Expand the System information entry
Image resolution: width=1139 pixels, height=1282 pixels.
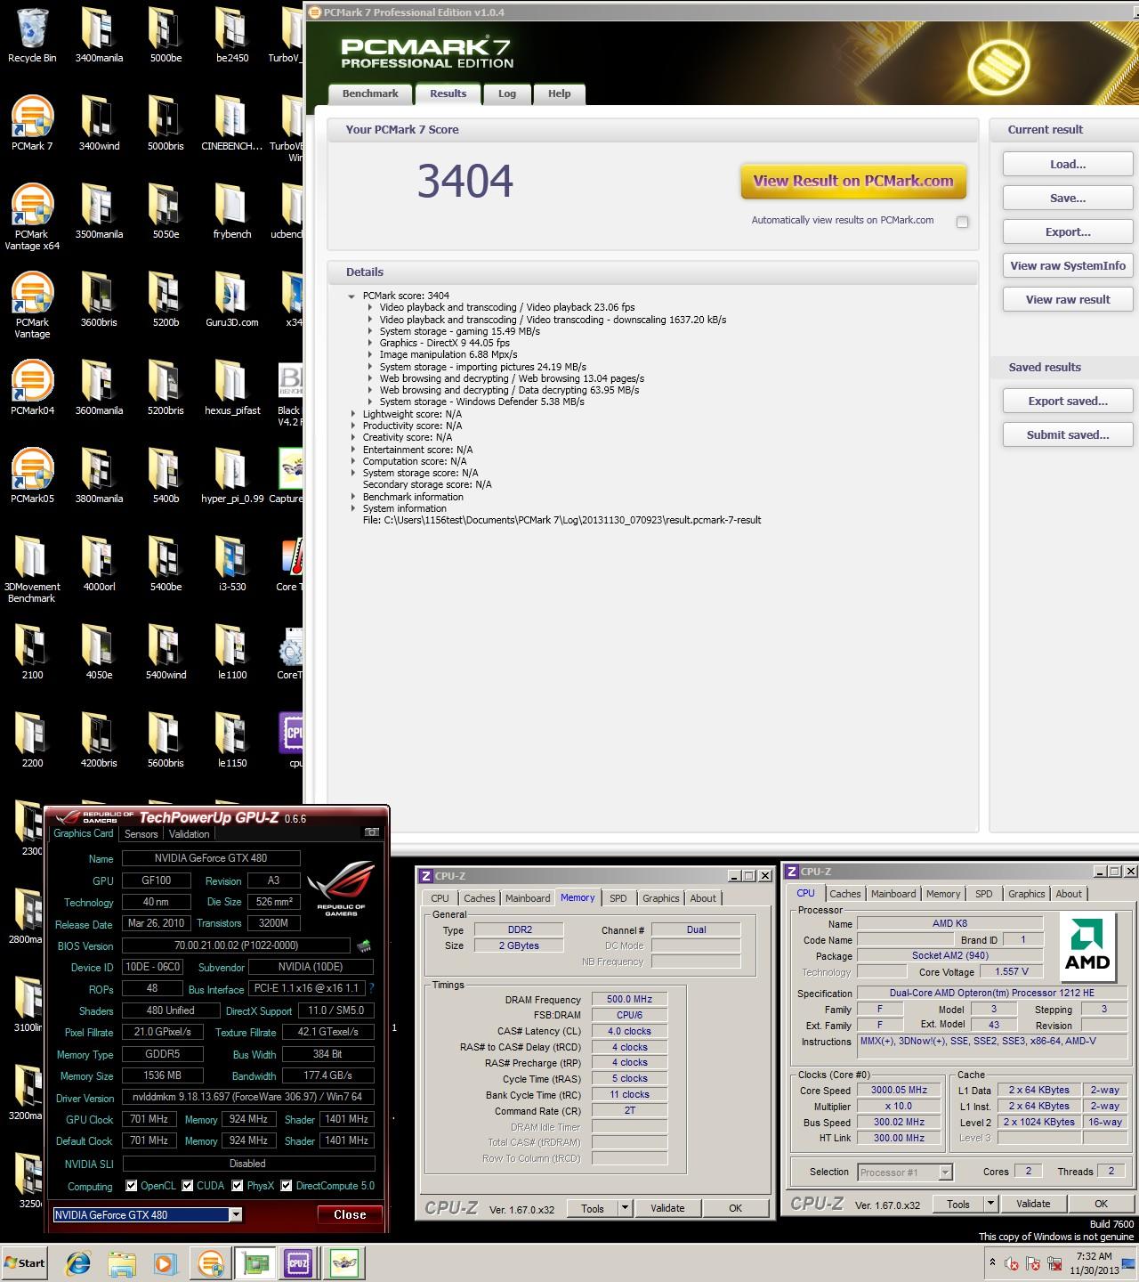353,508
